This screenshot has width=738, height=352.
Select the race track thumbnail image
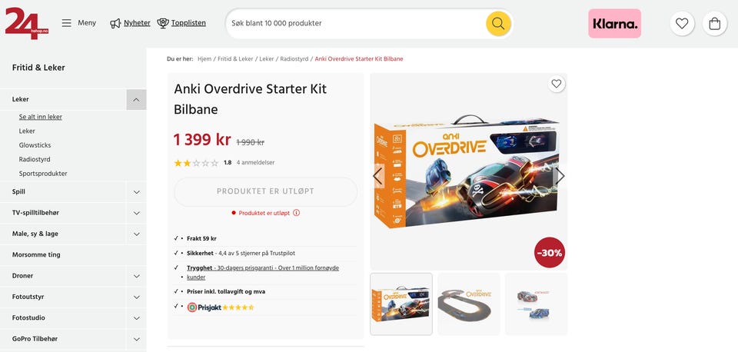pos(469,304)
